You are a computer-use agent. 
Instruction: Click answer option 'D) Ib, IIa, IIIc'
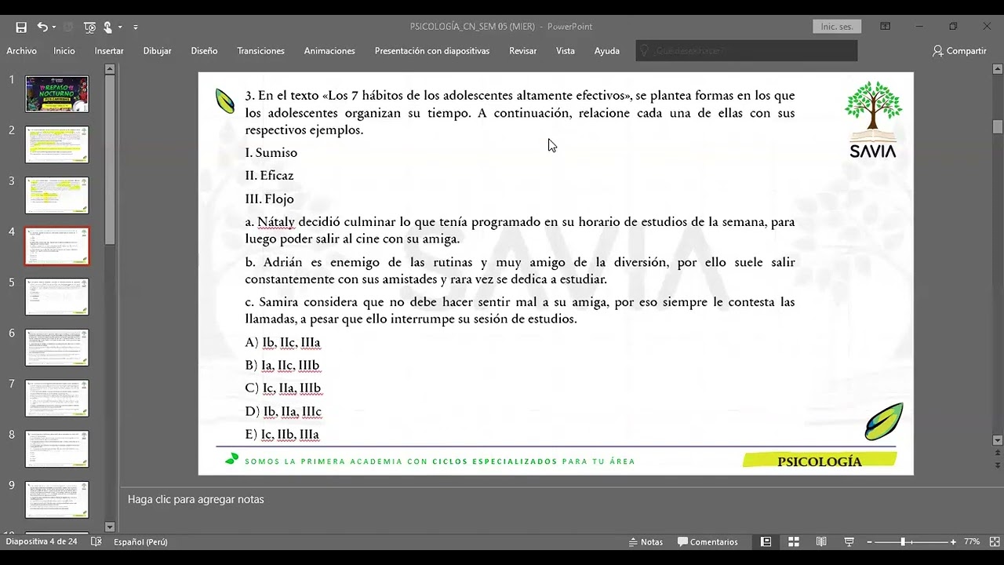coord(283,411)
